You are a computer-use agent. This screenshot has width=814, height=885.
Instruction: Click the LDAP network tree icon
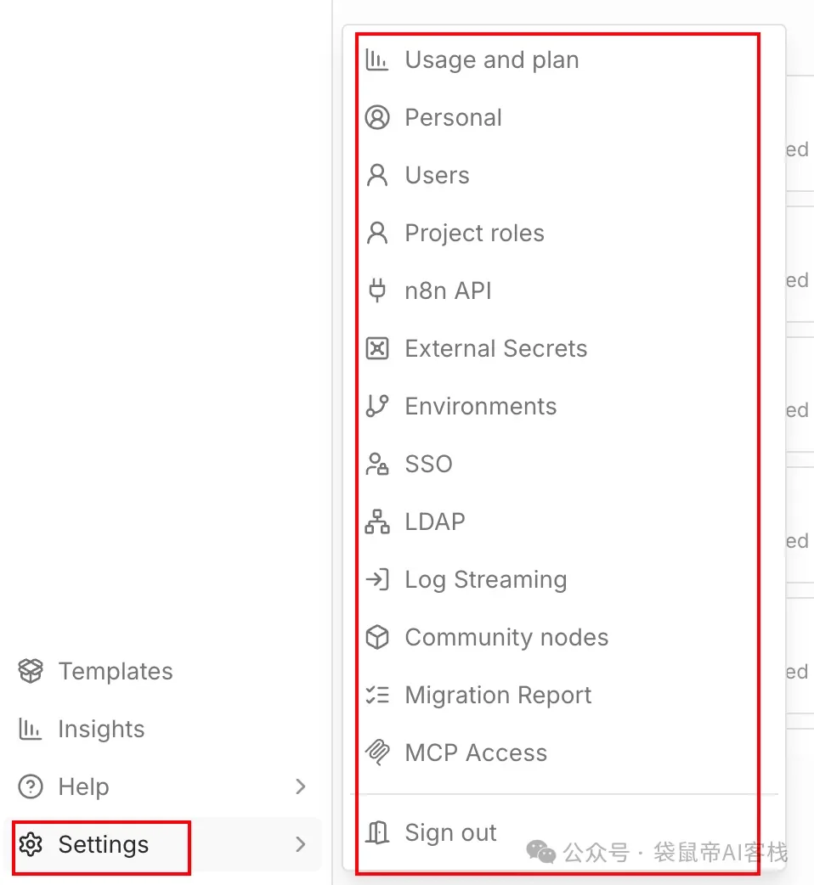[377, 522]
